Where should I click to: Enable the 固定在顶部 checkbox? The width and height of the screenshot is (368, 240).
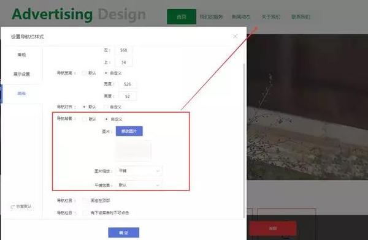[85, 200]
